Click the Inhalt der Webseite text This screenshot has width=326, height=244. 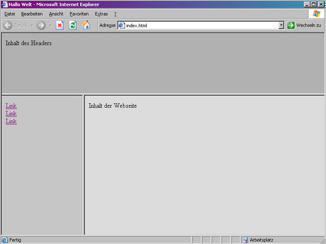click(113, 106)
